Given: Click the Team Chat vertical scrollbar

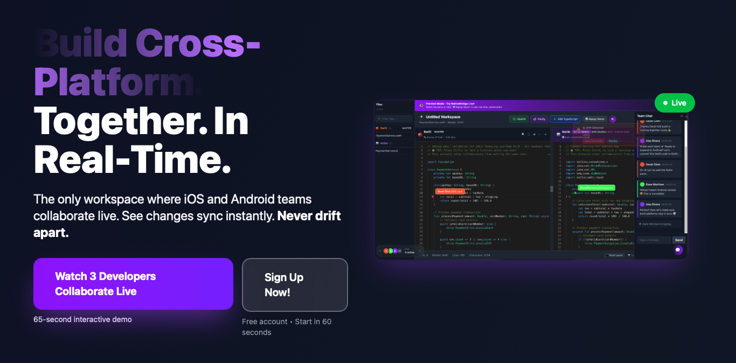Looking at the screenshot, I should click(x=685, y=178).
